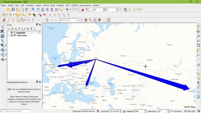The height and width of the screenshot is (113, 201).
Task: Open the snapping units px dropdown
Action: tap(117, 10)
